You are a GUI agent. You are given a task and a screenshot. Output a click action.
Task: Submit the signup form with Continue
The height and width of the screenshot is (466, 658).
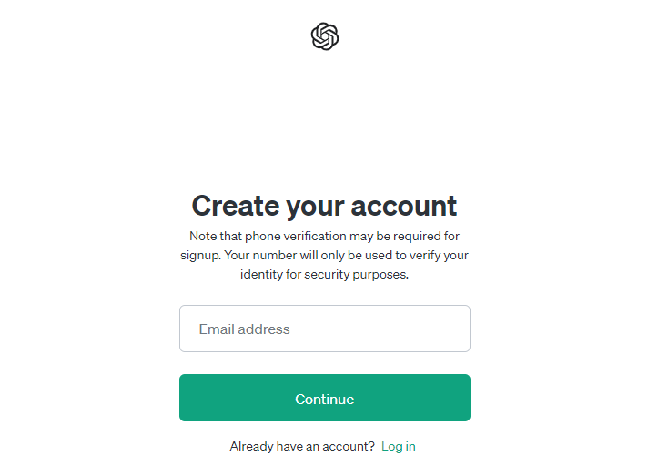[325, 398]
